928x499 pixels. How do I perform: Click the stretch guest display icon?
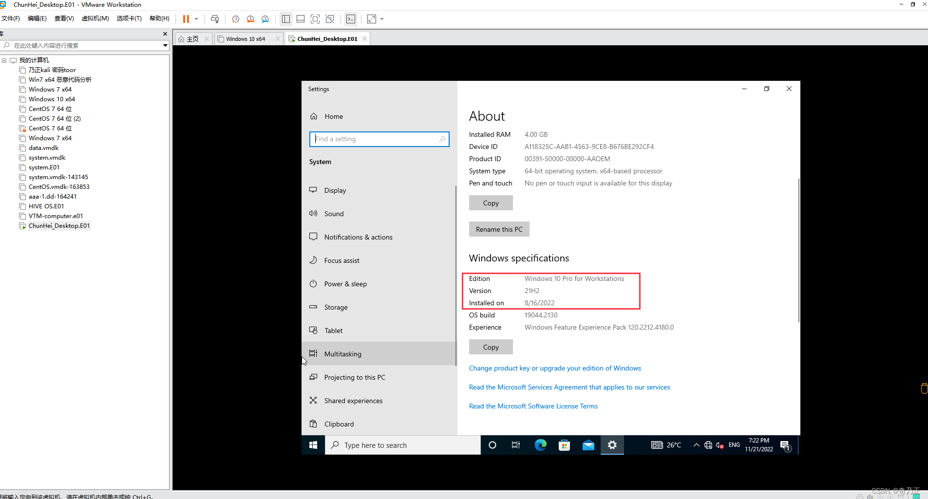coord(372,19)
